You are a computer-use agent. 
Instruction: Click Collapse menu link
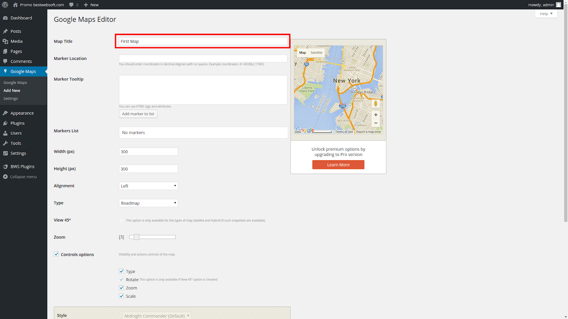point(23,177)
